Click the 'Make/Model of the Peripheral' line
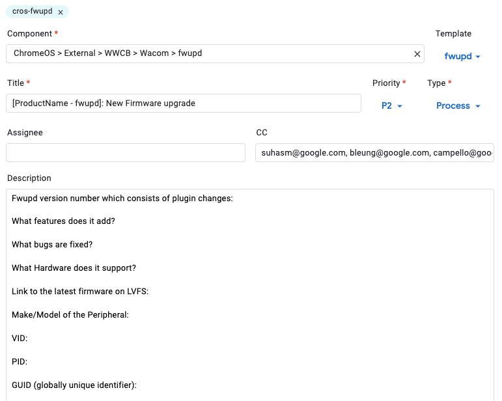 [70, 315]
